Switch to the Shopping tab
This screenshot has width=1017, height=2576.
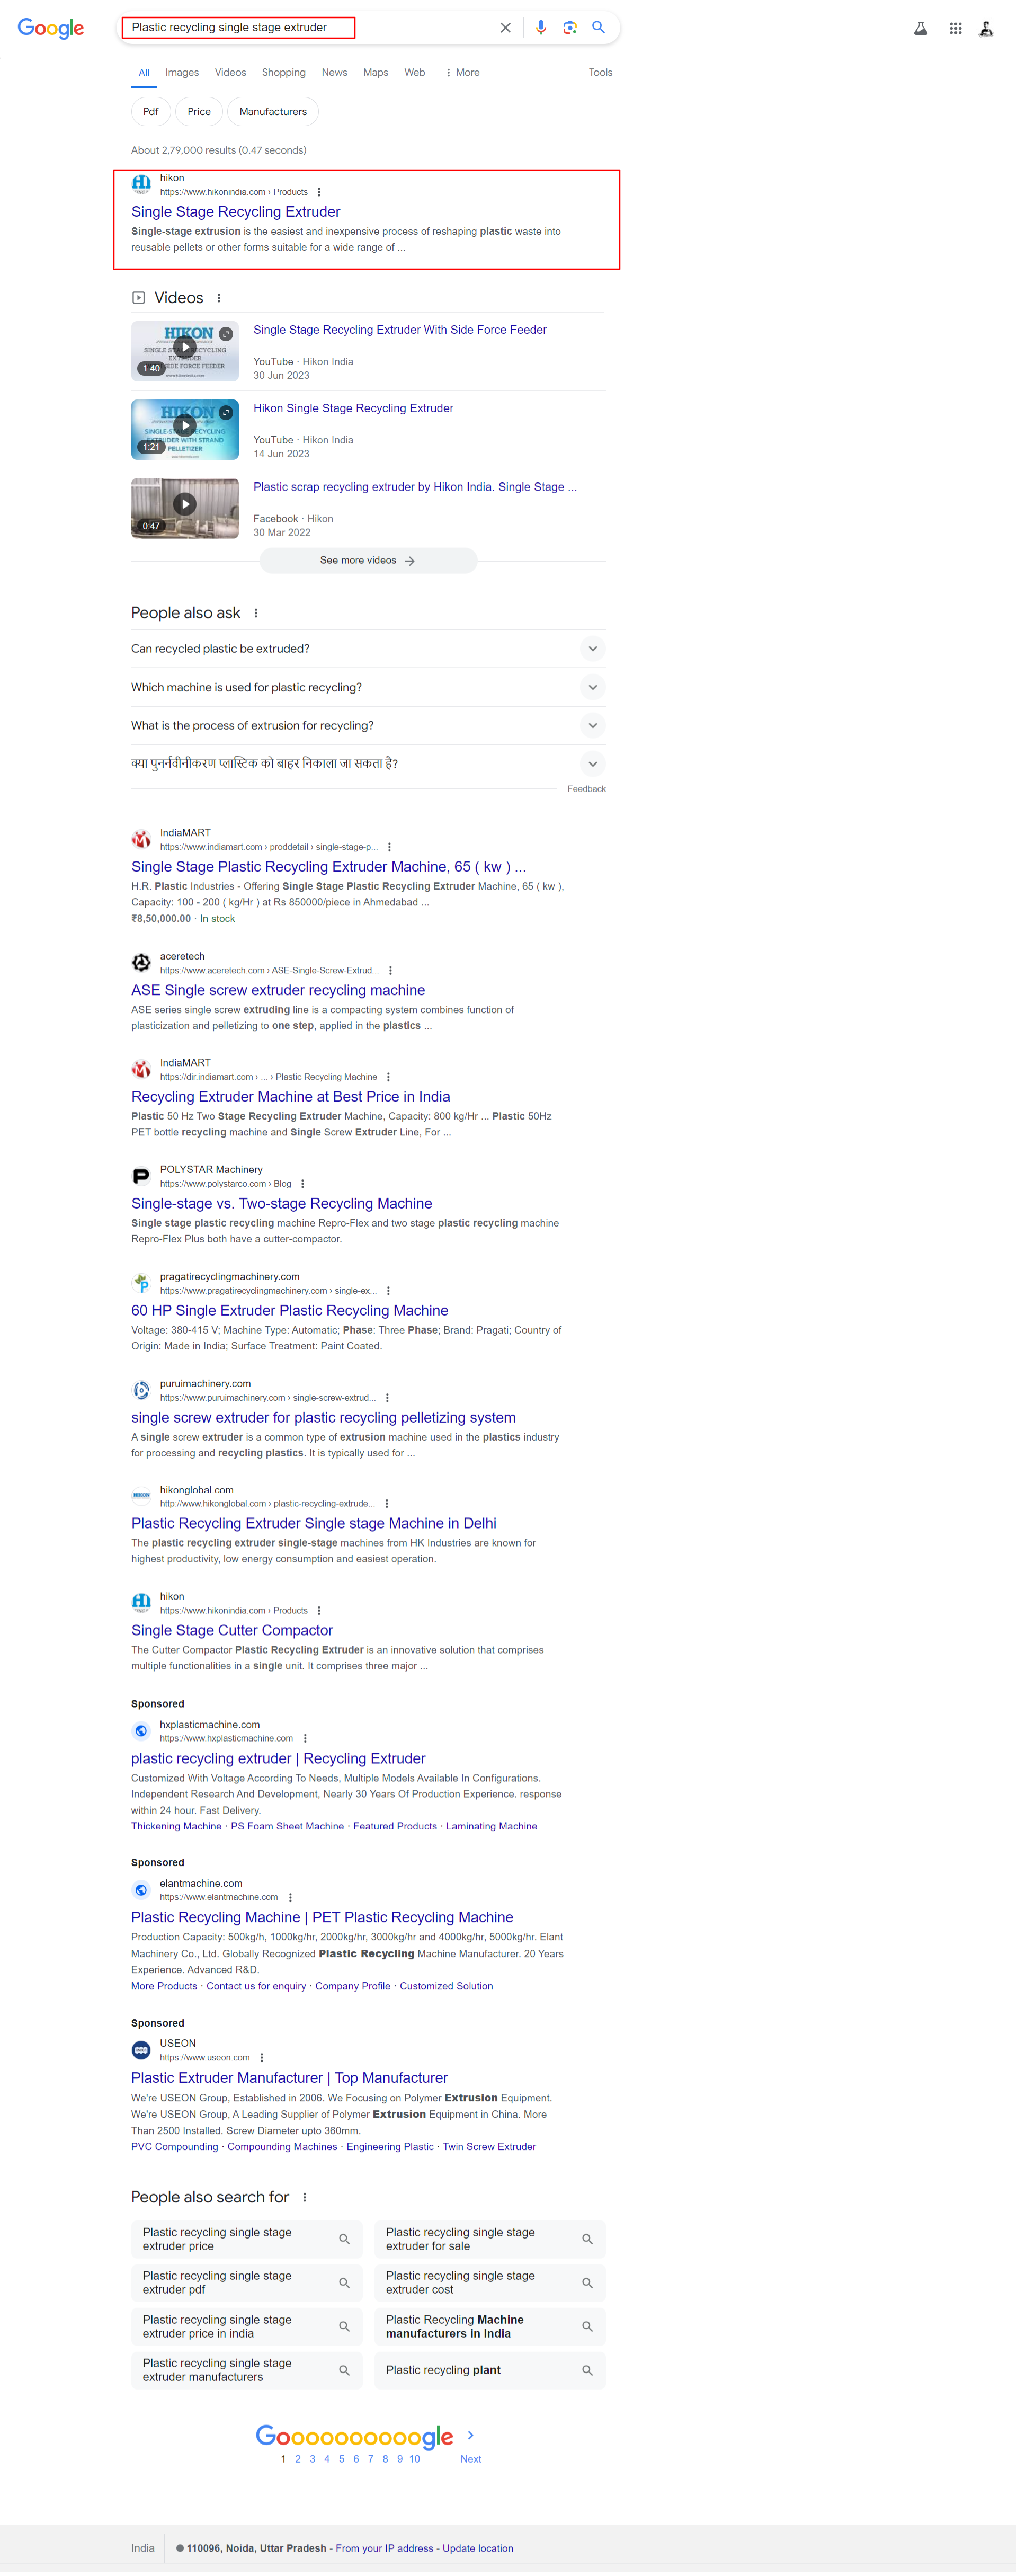[x=284, y=72]
